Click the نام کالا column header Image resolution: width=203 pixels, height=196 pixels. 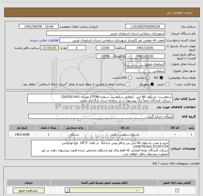tap(125, 128)
